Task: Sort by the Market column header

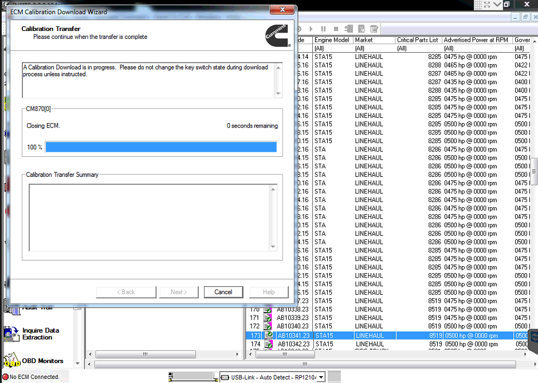Action: 374,40
